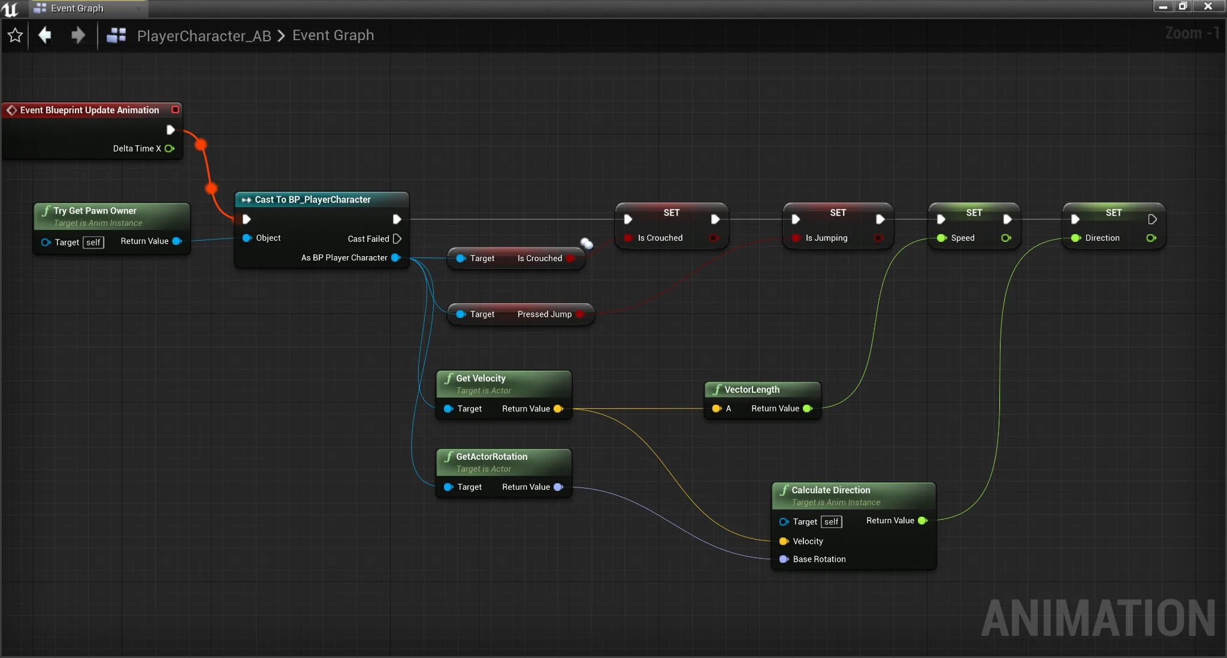This screenshot has height=658, width=1227.
Task: Click exec input pin of Cast node
Action: tap(246, 219)
